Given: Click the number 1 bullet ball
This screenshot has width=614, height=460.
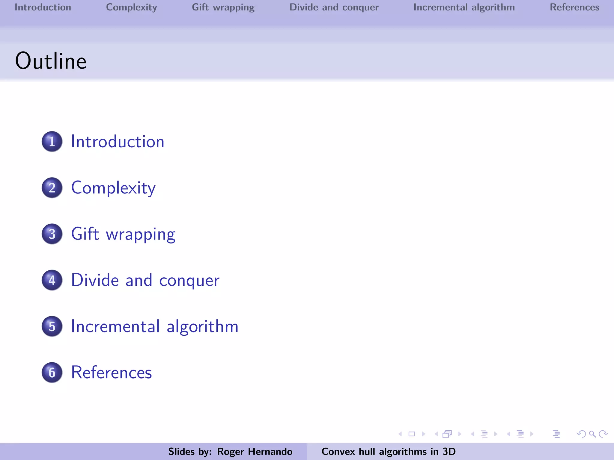Looking at the screenshot, I should [x=52, y=141].
